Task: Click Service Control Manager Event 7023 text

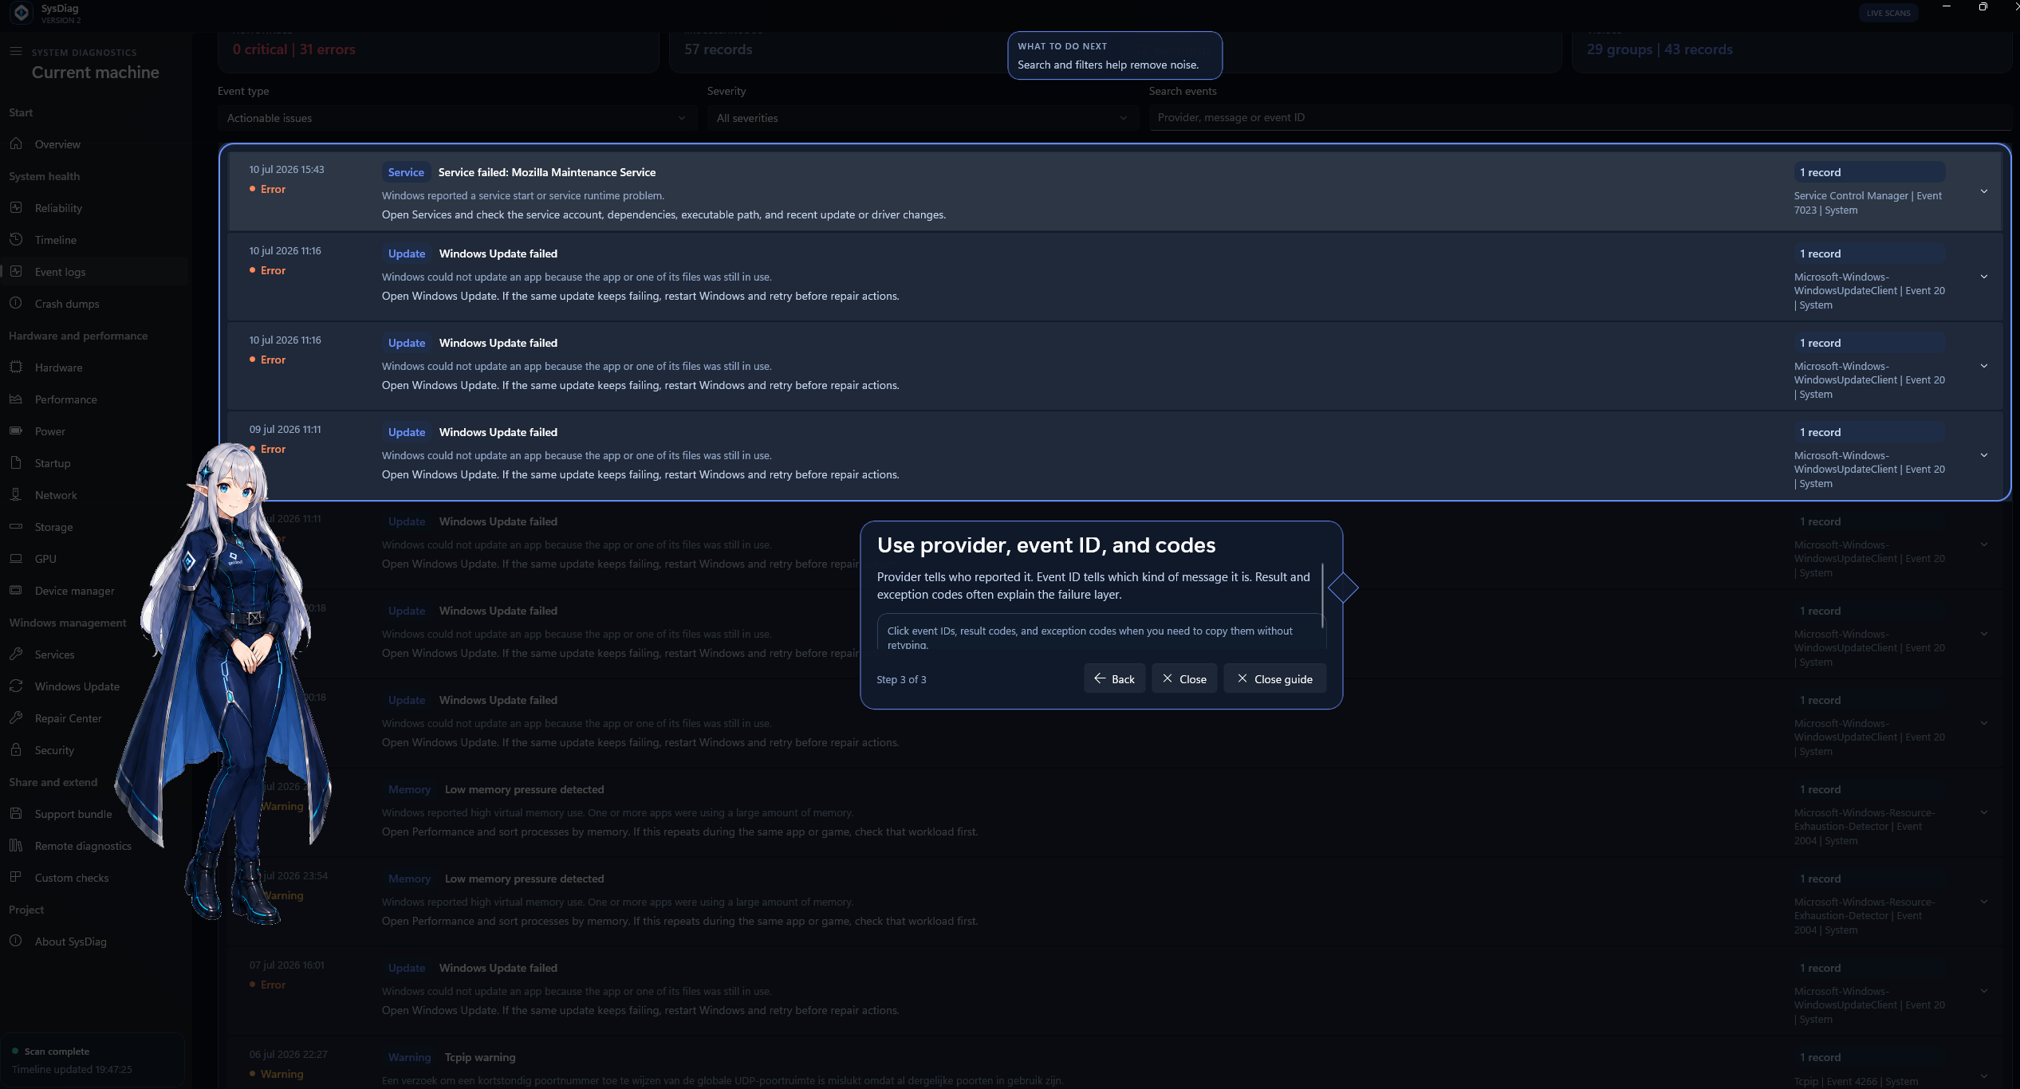Action: (x=1868, y=202)
